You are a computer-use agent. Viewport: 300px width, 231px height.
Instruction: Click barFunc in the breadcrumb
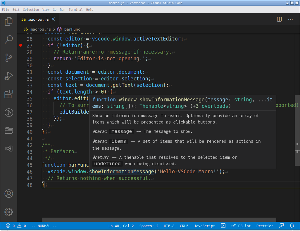[72, 29]
